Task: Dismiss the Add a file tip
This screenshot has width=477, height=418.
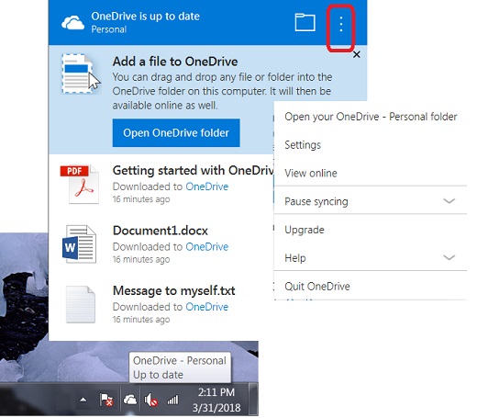Action: coord(356,55)
